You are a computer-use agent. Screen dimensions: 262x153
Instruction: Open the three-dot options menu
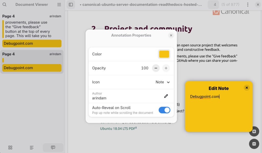247,4
